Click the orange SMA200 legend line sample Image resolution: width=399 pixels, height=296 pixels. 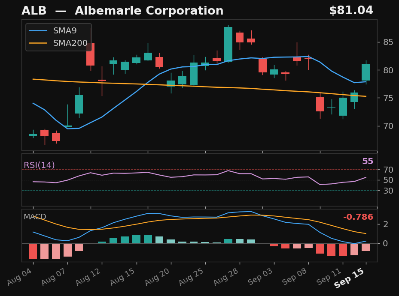pos(38,43)
